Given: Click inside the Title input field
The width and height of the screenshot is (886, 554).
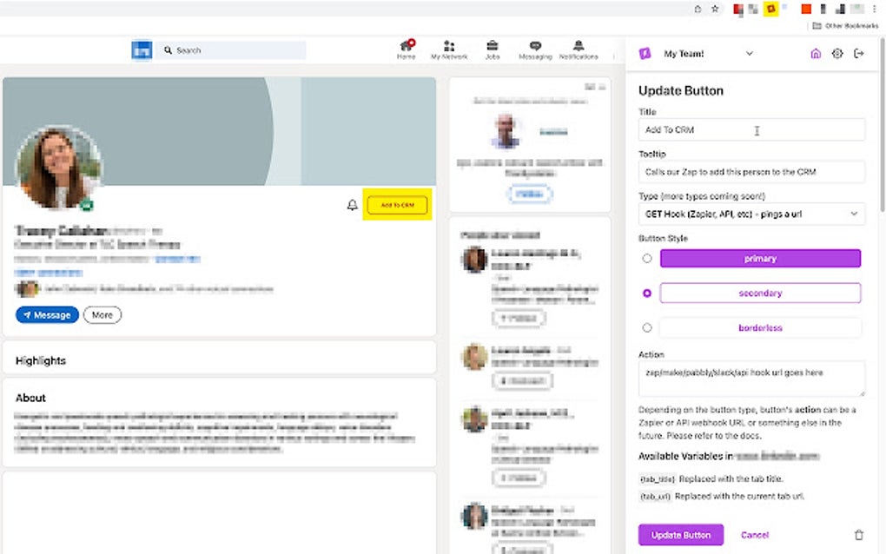Looking at the screenshot, I should pos(751,129).
